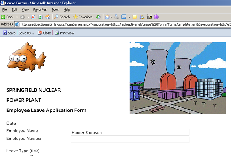The image size is (231, 156).
Task: Click the page icon in the address bar
Action: [x=17, y=24]
